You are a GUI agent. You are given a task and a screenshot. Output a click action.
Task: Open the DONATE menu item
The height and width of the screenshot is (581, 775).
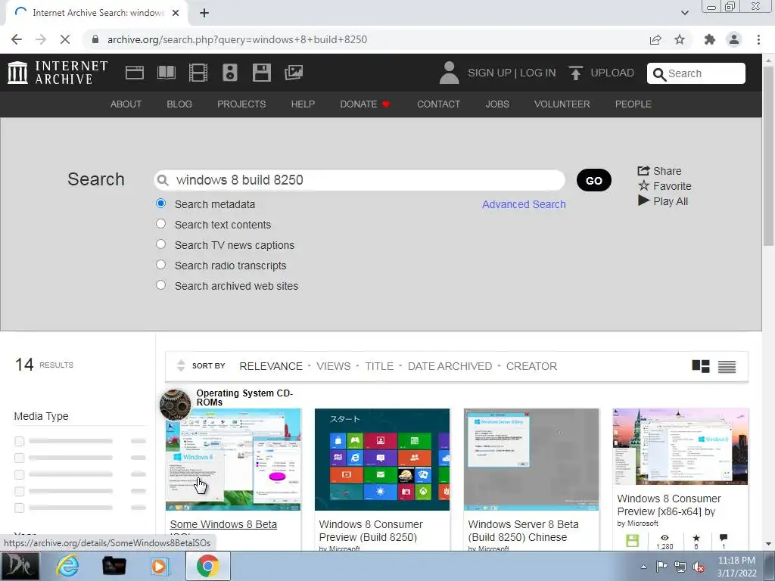(365, 104)
